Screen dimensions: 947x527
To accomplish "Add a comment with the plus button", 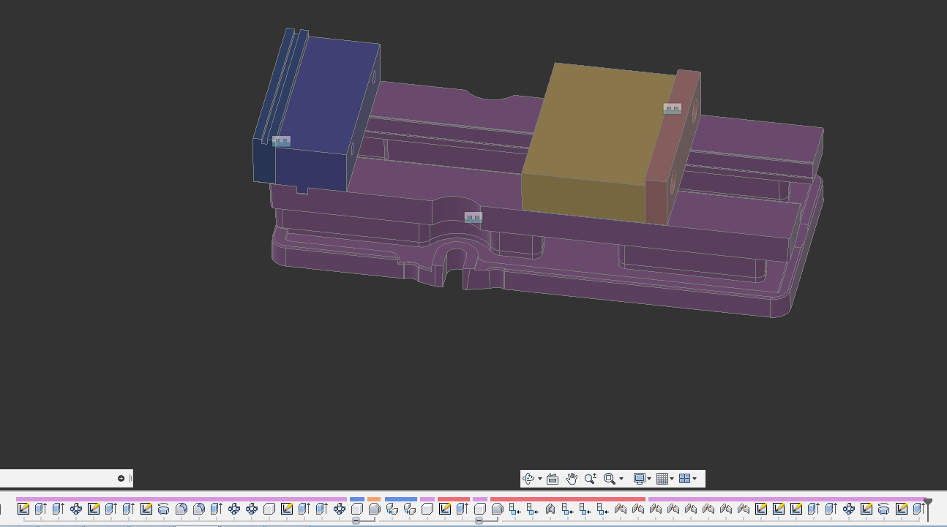I will 121,479.
